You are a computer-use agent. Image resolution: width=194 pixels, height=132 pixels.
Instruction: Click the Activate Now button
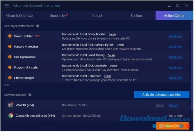[x=172, y=126]
